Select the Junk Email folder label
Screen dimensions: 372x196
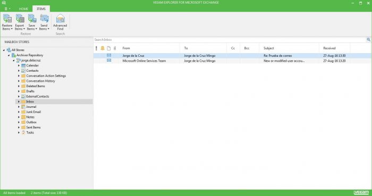coord(33,112)
